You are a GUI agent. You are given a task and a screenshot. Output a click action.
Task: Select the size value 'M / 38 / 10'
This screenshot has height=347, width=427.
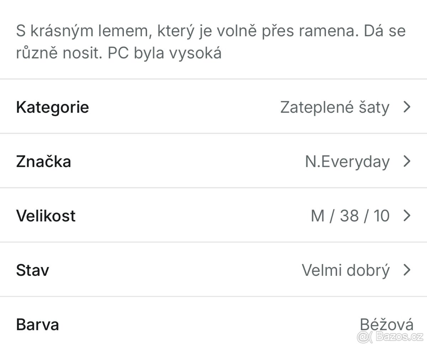point(349,215)
